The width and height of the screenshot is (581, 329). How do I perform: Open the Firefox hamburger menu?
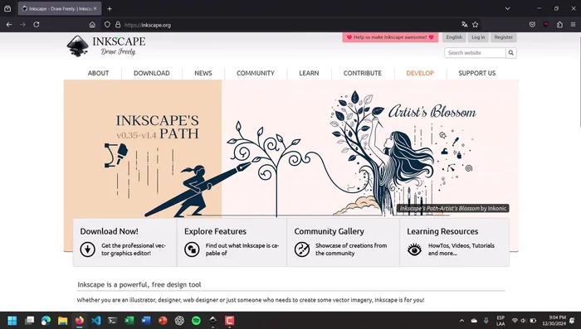pos(573,24)
